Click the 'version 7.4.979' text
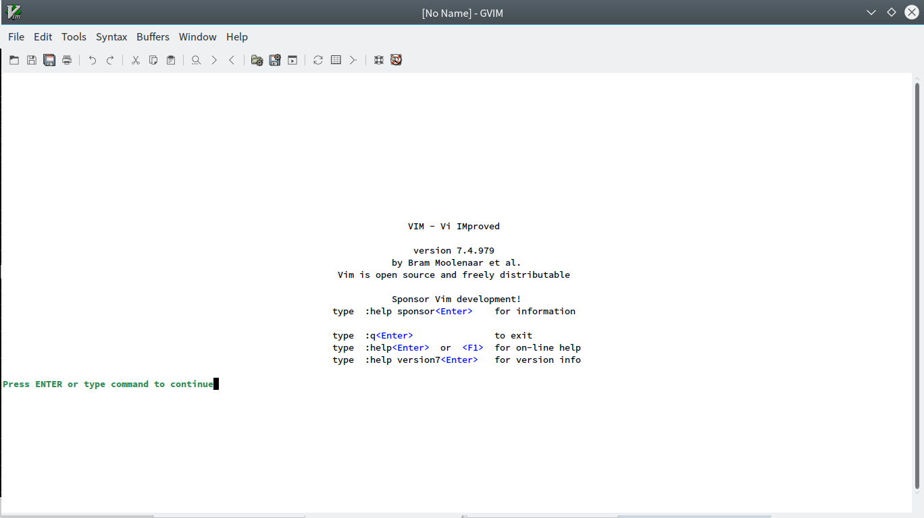 (x=454, y=251)
